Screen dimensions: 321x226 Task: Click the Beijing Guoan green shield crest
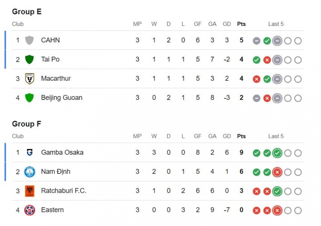point(29,98)
